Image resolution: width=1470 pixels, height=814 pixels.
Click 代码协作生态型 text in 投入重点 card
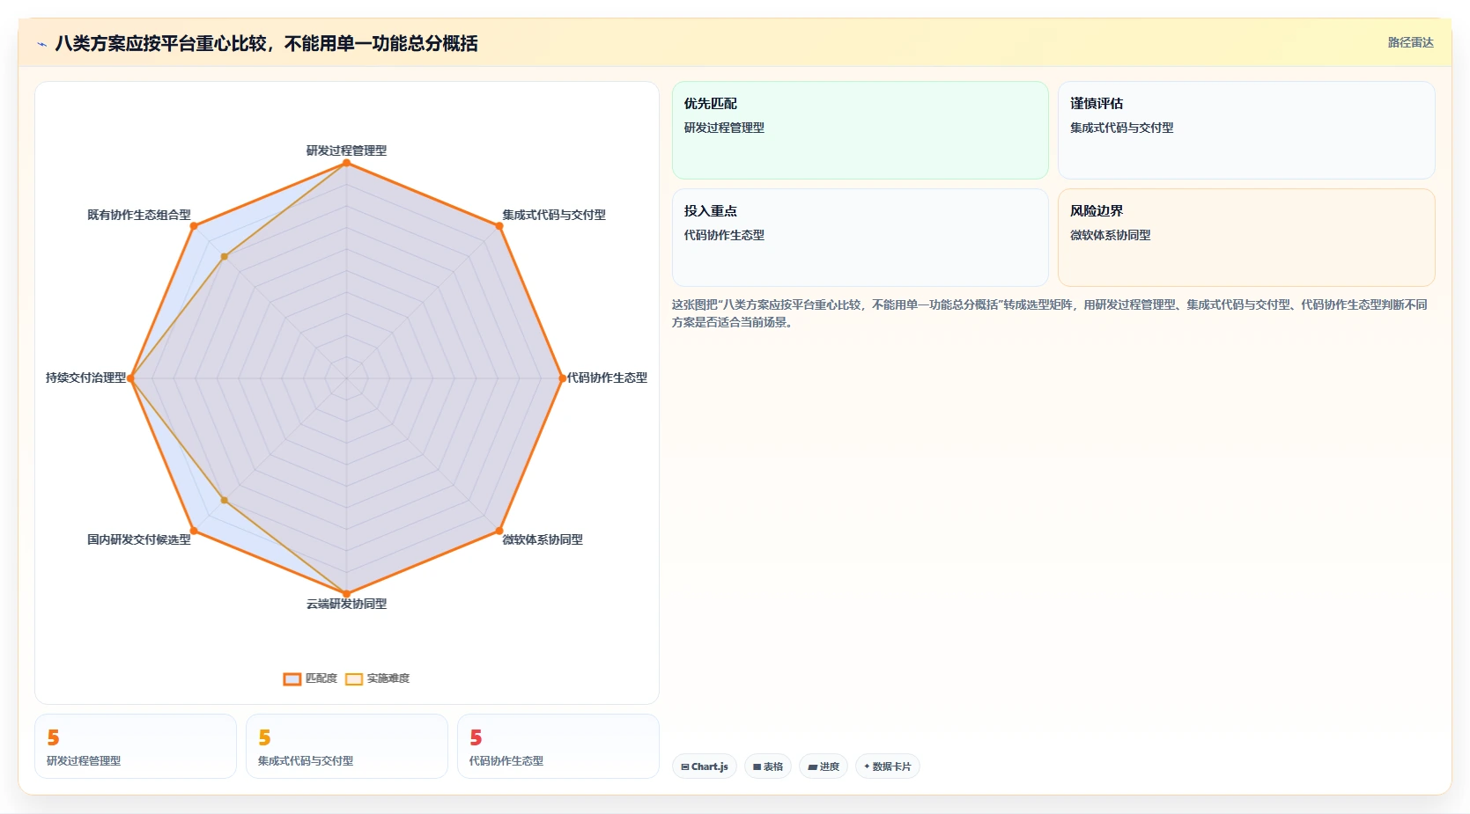tap(724, 235)
